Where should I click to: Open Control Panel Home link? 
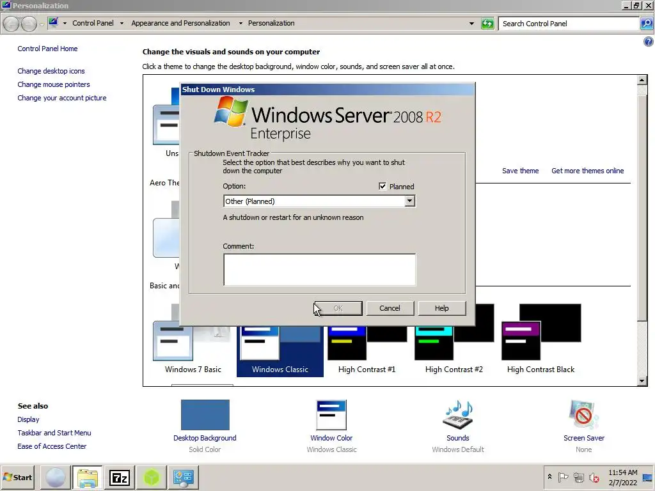tap(47, 49)
